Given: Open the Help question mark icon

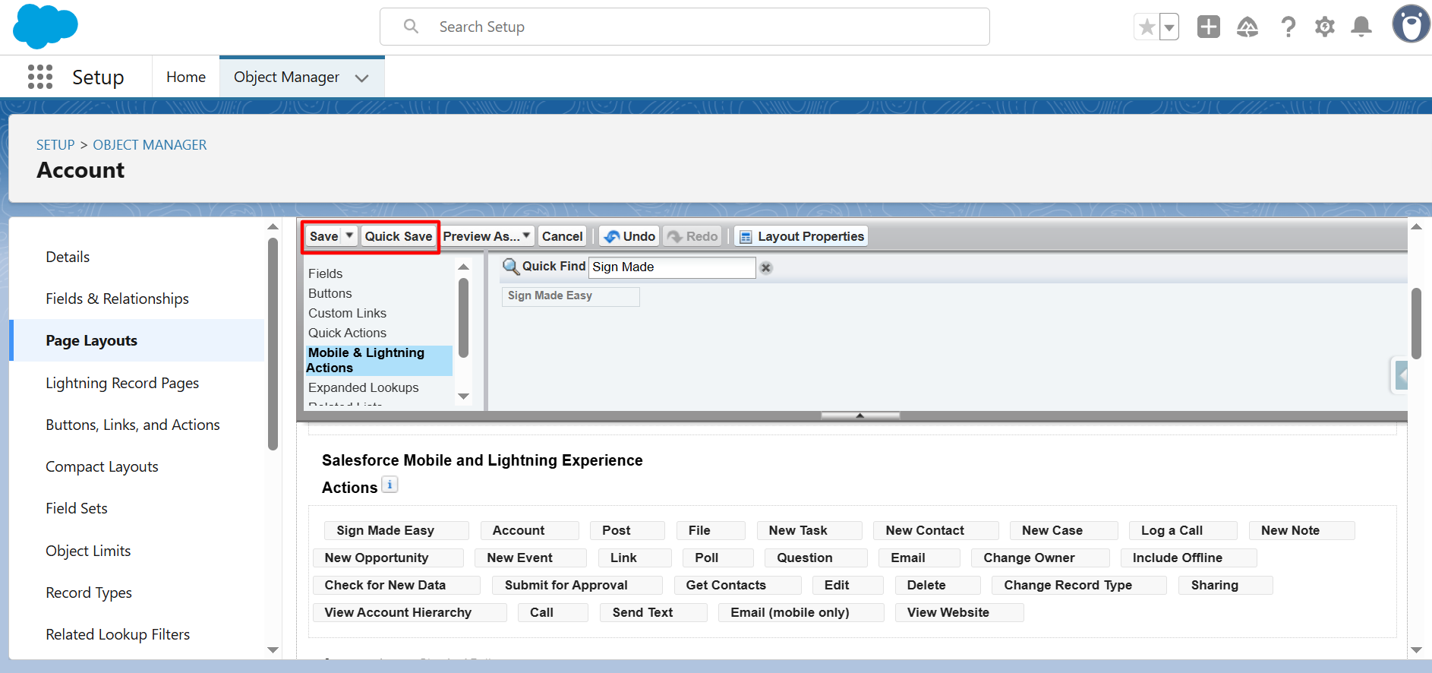Looking at the screenshot, I should [1288, 27].
